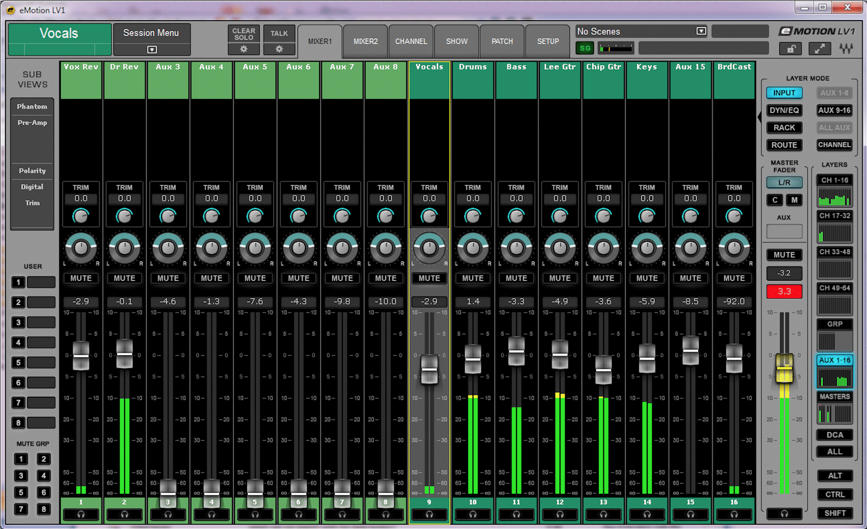Viewport: 867px width, 529px height.
Task: Click user key 1 button
Action: click(18, 282)
